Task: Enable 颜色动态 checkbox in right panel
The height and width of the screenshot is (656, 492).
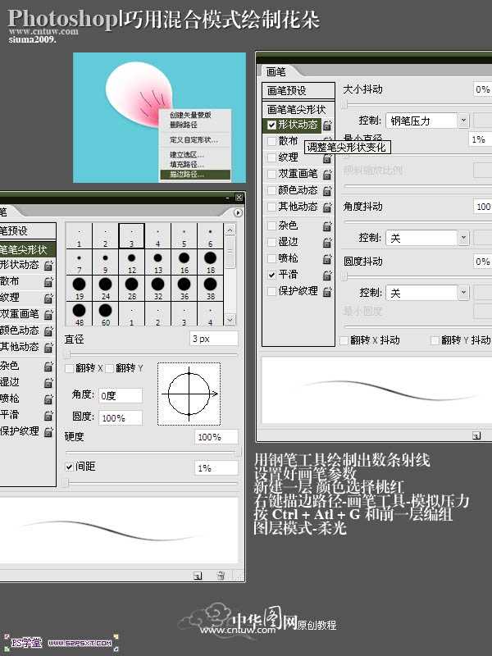Action: point(271,190)
